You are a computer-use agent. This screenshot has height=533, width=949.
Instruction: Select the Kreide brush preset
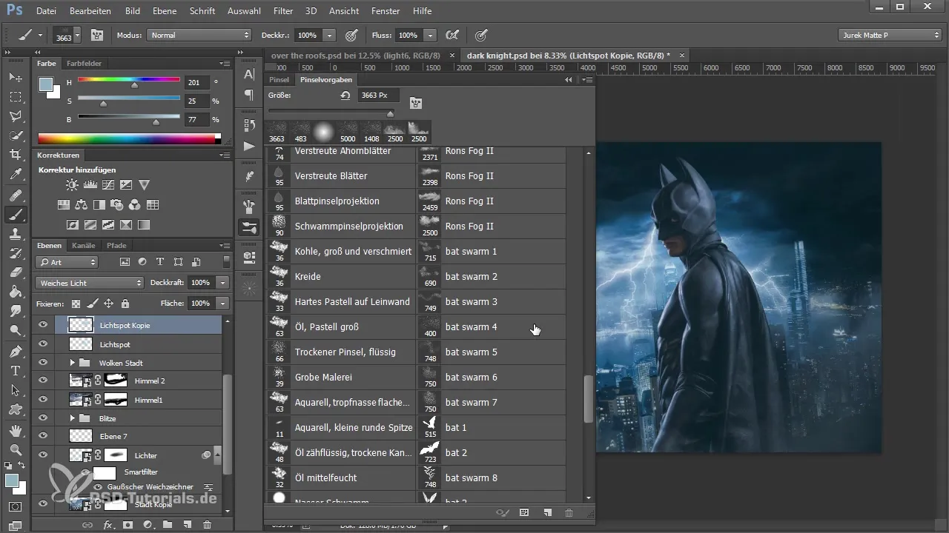(340, 276)
